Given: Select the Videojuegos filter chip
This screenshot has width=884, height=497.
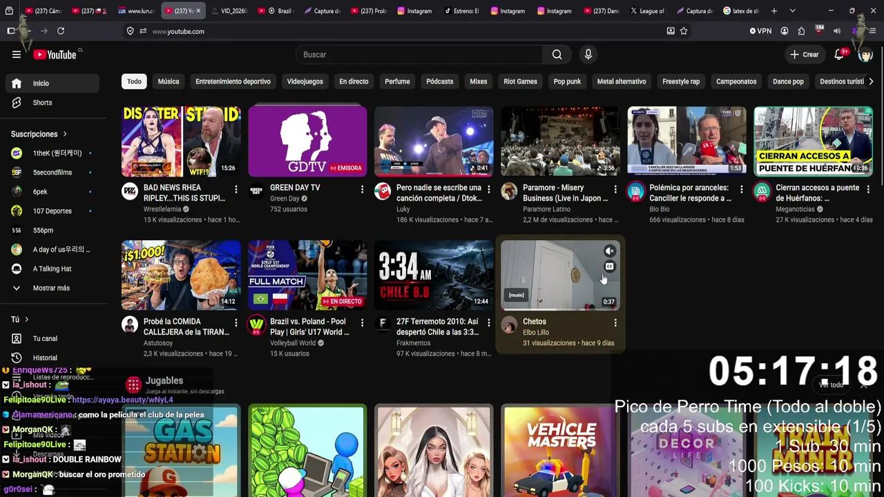Looking at the screenshot, I should (305, 81).
